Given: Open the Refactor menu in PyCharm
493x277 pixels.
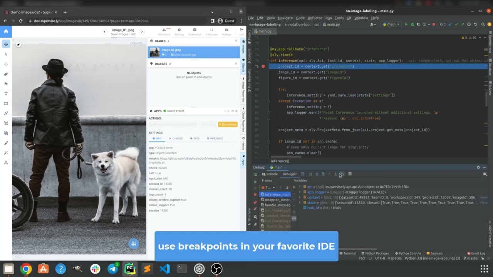Looking at the screenshot, I should [315, 18].
